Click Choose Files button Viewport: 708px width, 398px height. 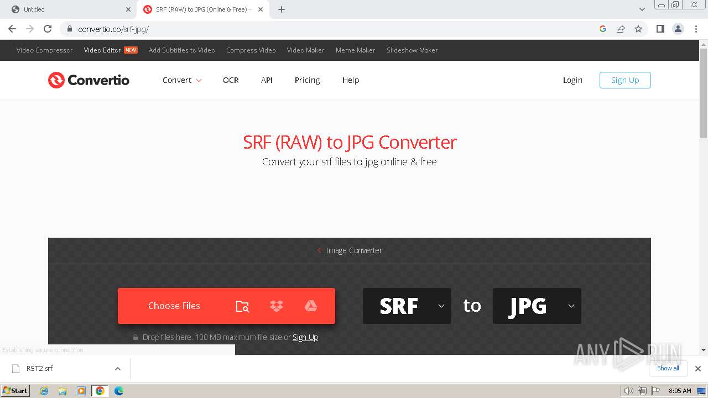[x=174, y=306]
